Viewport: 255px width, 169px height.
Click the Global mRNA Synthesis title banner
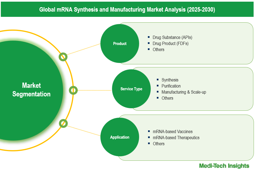(127, 9)
